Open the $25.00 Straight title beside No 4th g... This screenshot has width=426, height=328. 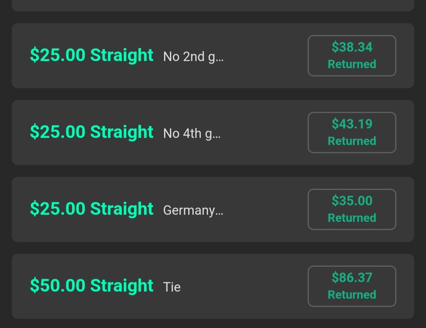[x=92, y=132]
